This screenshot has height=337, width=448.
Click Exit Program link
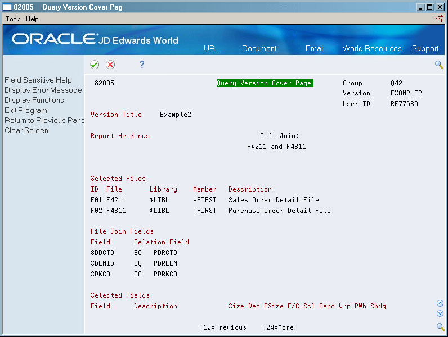pyautogui.click(x=26, y=110)
